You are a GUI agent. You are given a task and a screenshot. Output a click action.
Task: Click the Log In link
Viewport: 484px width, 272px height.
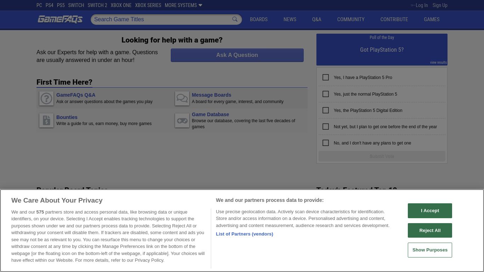pos(422,5)
